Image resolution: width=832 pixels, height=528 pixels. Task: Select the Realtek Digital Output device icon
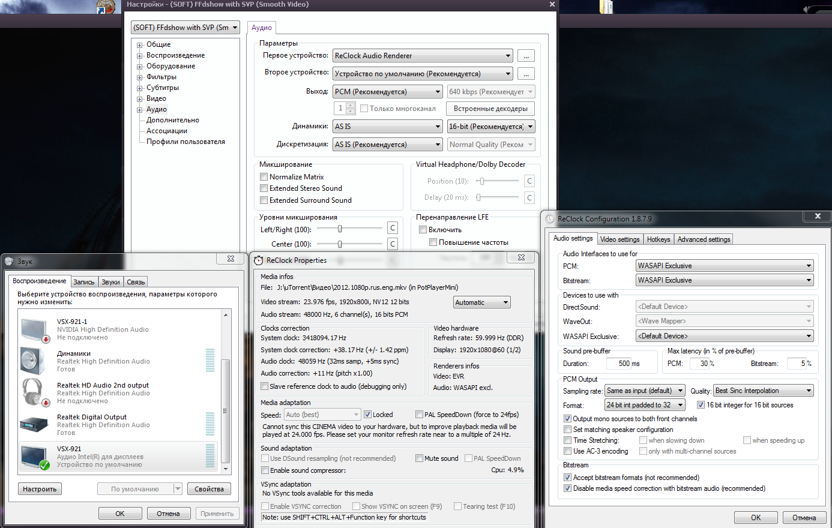point(34,425)
